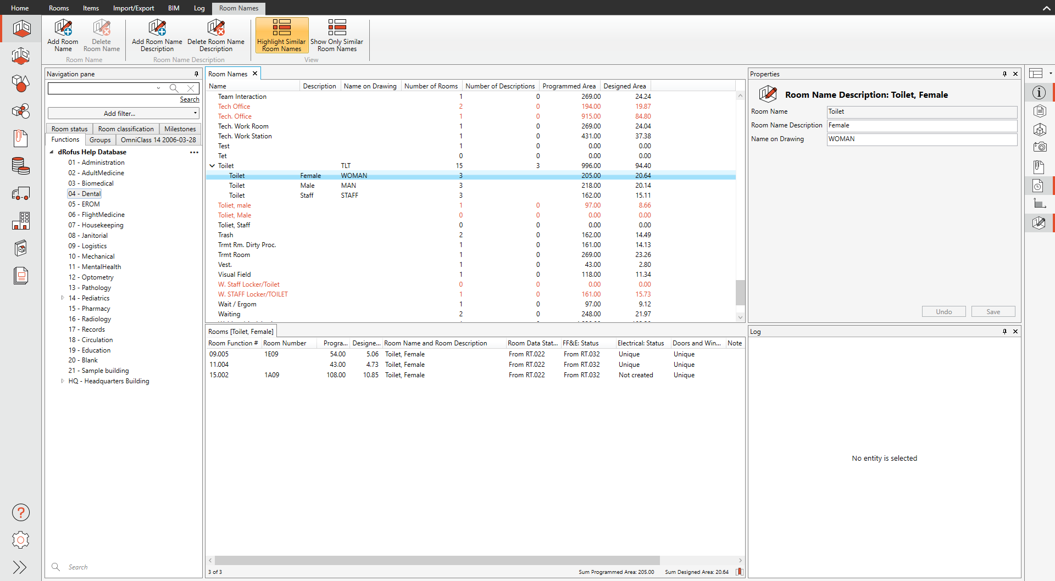Click the Search link in navigation pane
The image size is (1055, 581).
click(x=190, y=99)
